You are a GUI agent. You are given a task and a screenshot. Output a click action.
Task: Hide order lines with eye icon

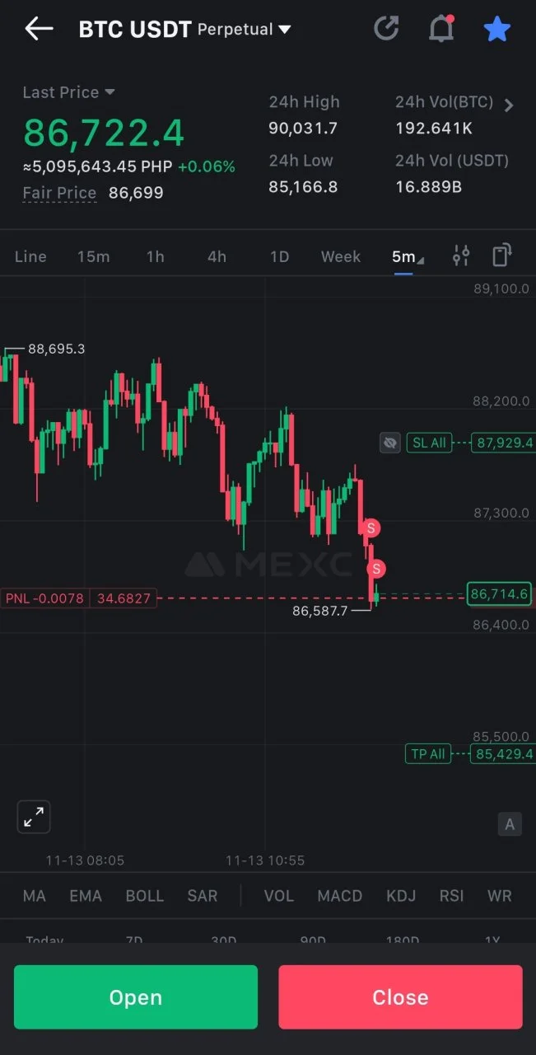(x=390, y=443)
